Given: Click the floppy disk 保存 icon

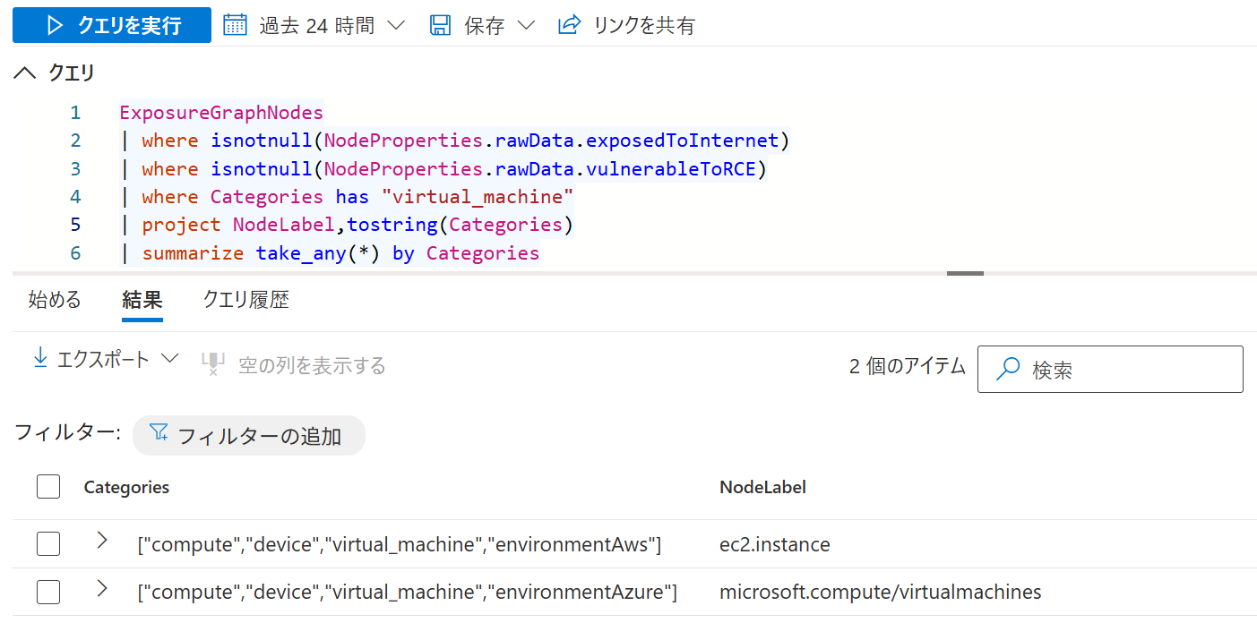Looking at the screenshot, I should [440, 25].
